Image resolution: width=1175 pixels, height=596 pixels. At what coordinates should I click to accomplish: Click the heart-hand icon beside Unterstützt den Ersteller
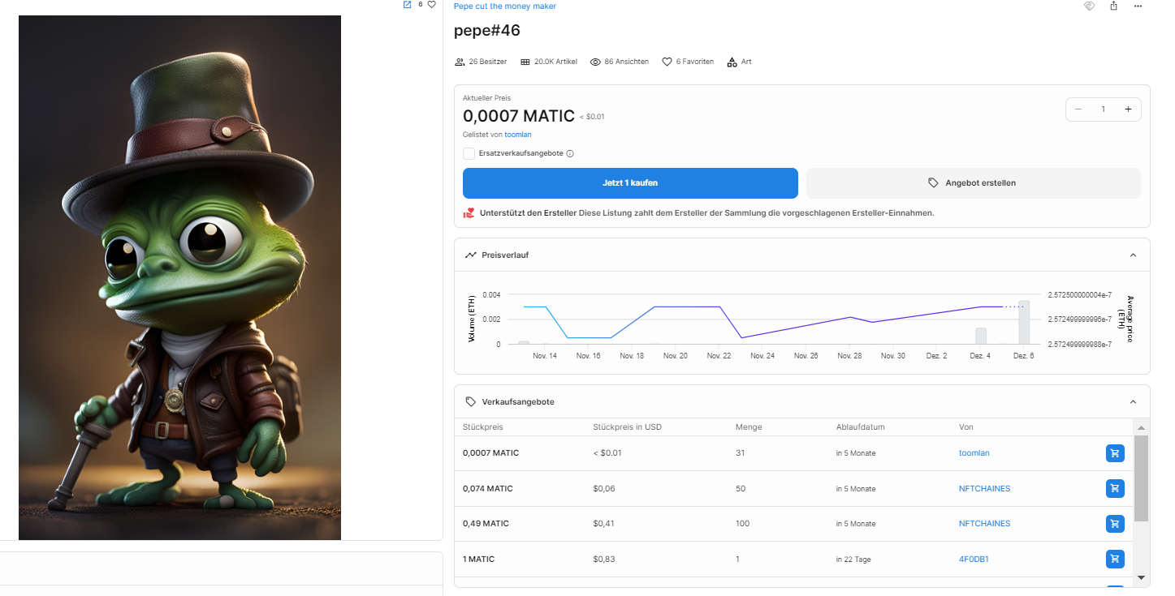click(469, 212)
